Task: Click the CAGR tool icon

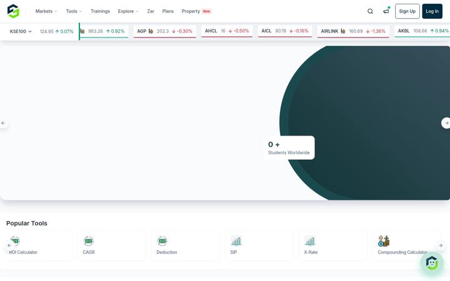Action: [x=88, y=241]
